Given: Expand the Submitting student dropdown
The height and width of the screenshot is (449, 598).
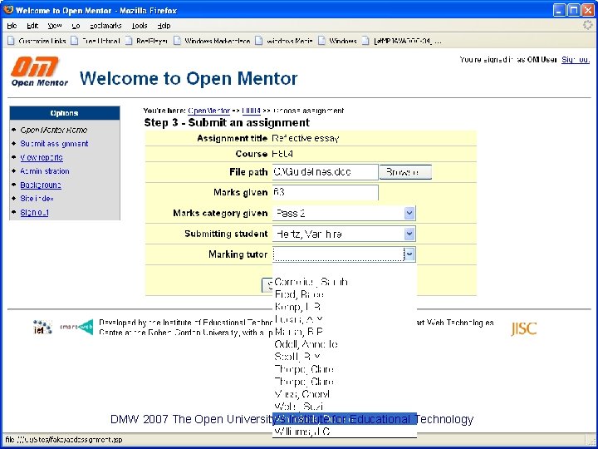Looking at the screenshot, I should point(409,234).
